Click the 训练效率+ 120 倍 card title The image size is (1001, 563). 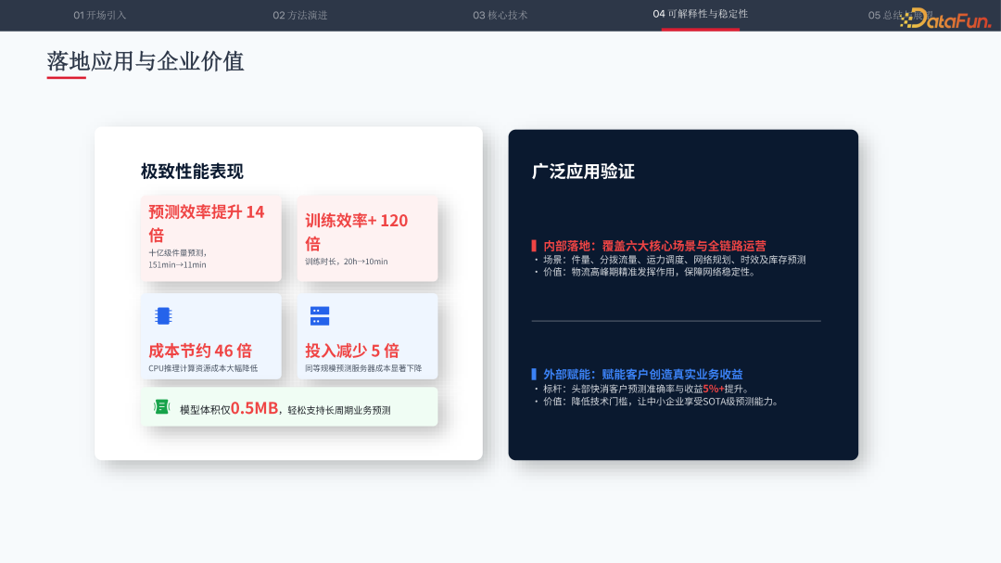tap(356, 231)
